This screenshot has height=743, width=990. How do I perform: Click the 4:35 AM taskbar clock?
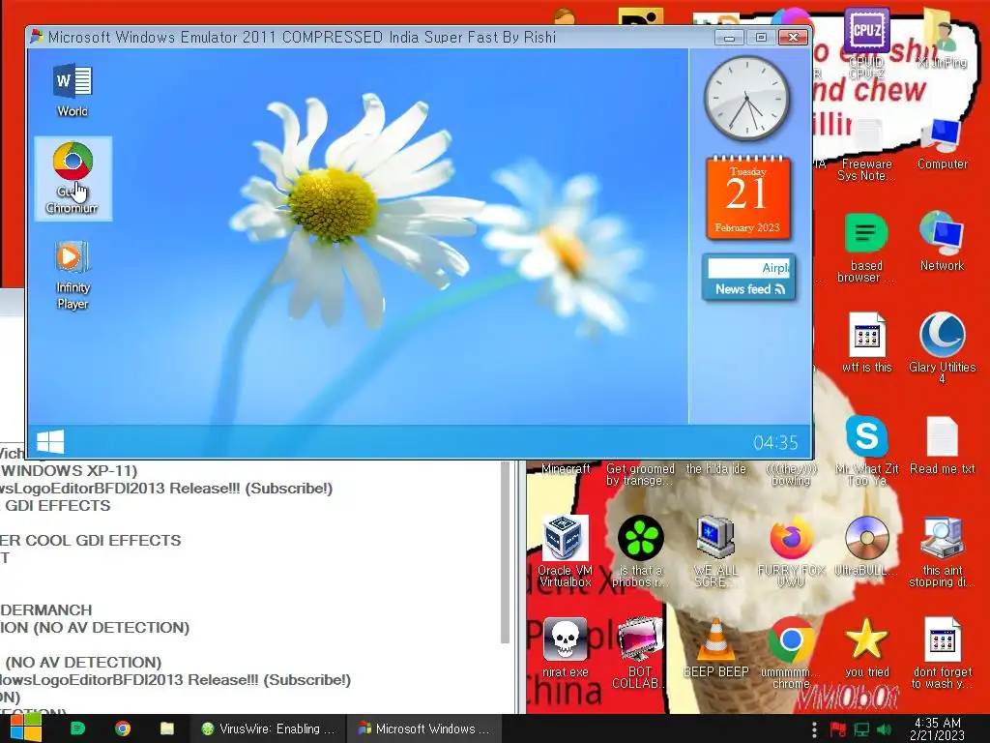pyautogui.click(x=937, y=728)
